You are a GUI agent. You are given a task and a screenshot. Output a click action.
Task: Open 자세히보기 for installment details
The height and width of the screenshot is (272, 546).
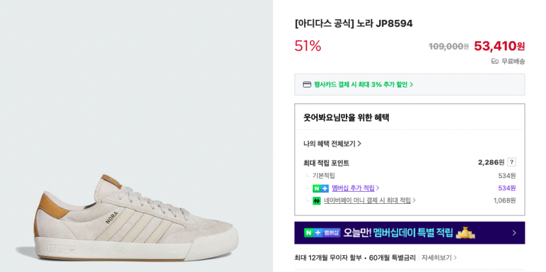click(439, 257)
